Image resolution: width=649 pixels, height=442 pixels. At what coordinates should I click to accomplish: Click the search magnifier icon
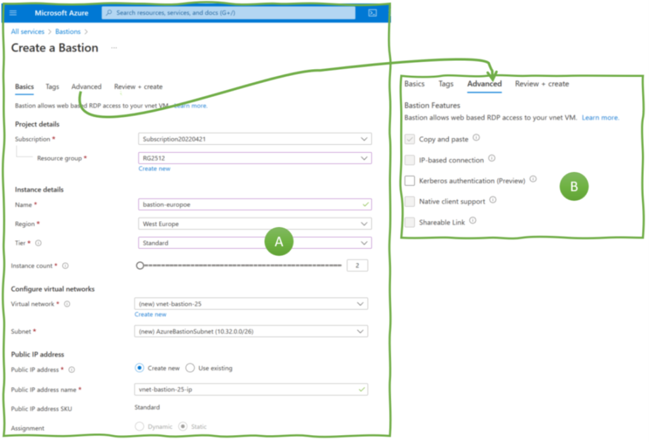pyautogui.click(x=109, y=13)
